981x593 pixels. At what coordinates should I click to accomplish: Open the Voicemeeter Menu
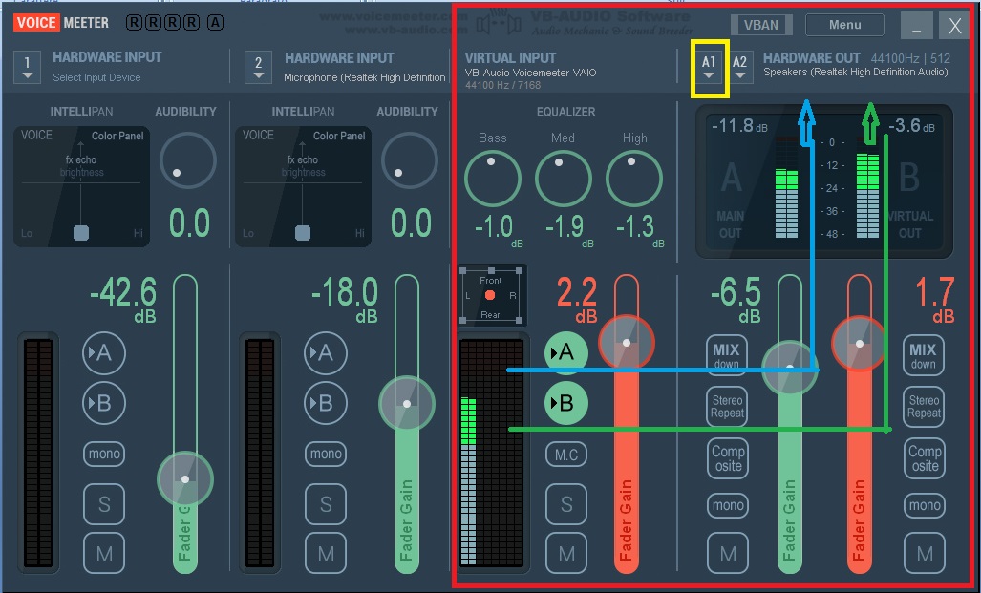coord(844,25)
